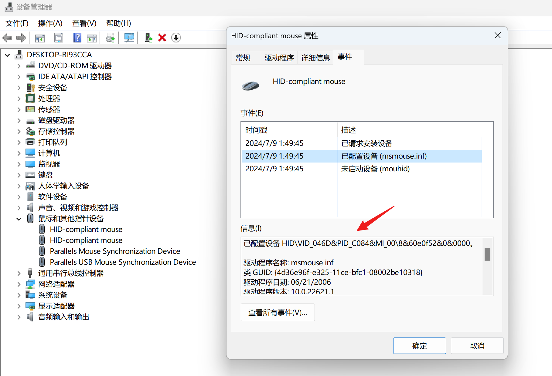Screen dimensions: 552x376
Task: Open the 操作(A) menu
Action: [50, 23]
